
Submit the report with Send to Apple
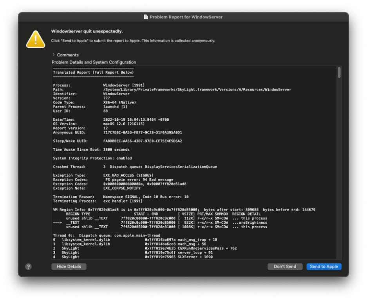[x=324, y=267]
